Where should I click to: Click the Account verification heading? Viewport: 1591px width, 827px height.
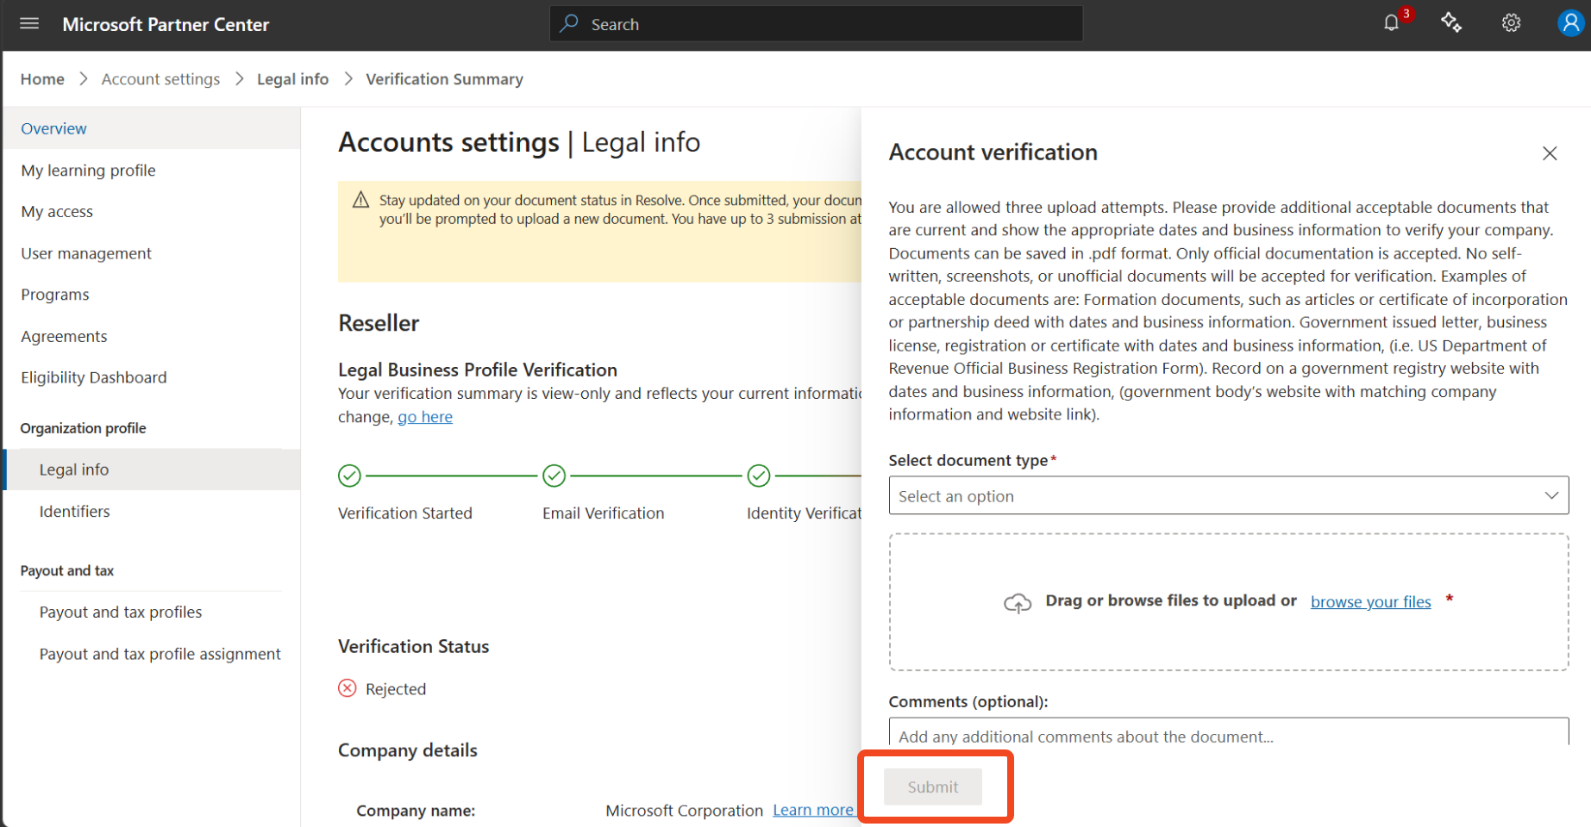click(x=993, y=152)
